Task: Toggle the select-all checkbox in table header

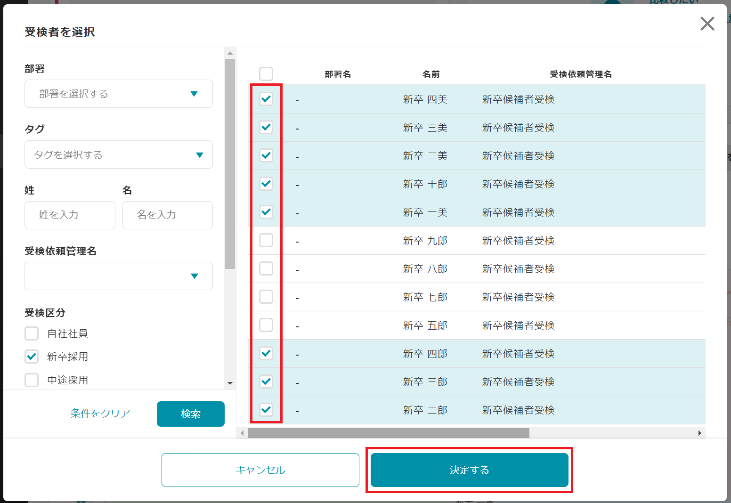Action: tap(266, 74)
